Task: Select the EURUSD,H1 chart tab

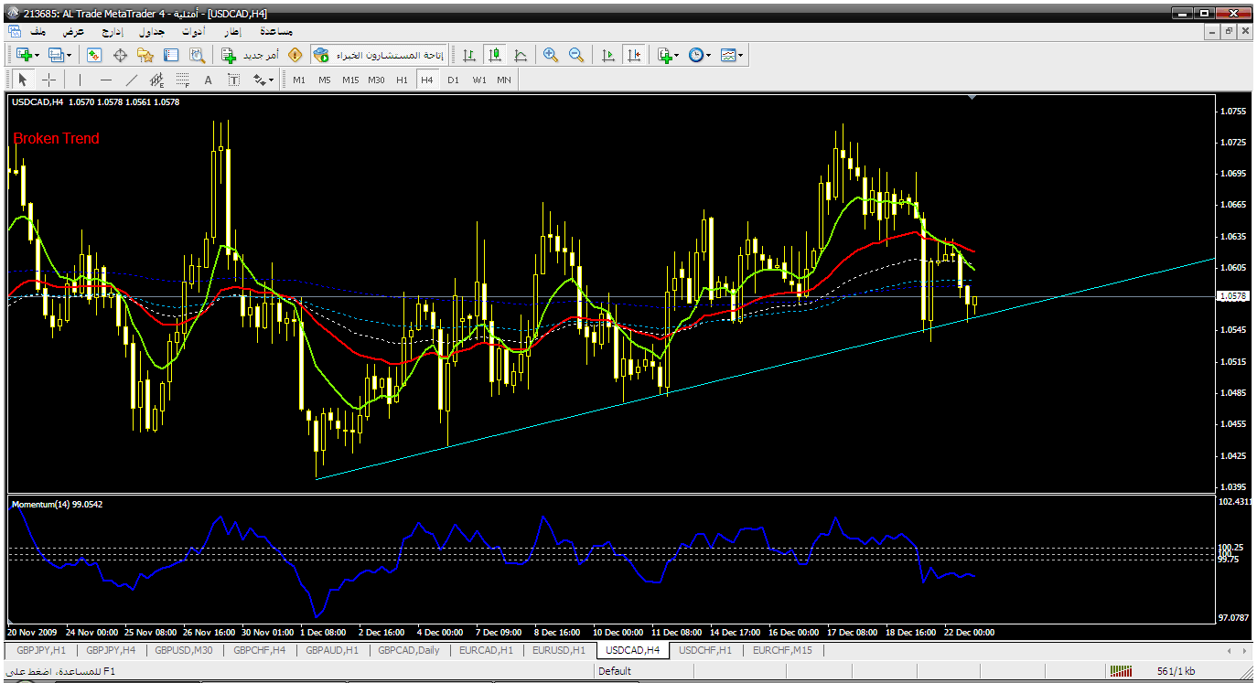Action: pyautogui.click(x=559, y=650)
